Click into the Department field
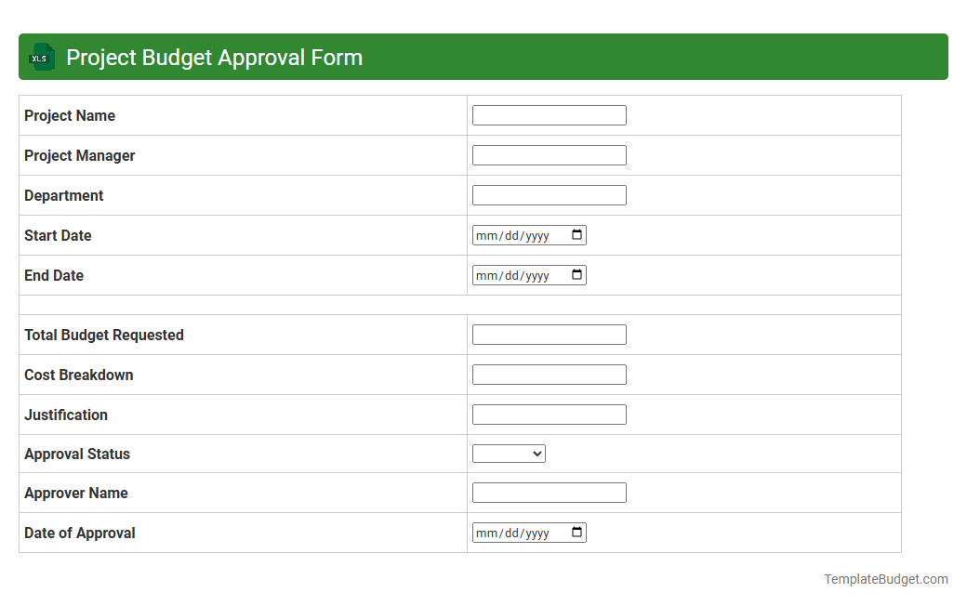Viewport: 967px width, 606px height. point(549,194)
